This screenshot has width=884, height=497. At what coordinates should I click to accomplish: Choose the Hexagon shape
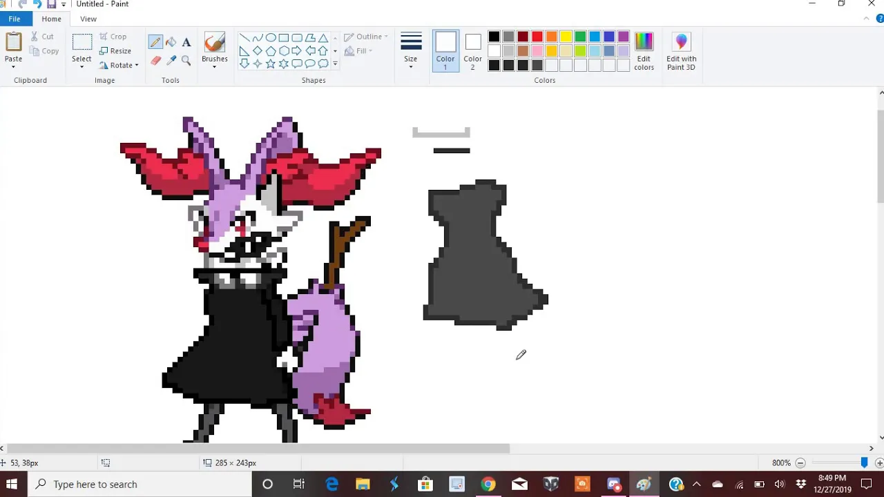coord(284,51)
